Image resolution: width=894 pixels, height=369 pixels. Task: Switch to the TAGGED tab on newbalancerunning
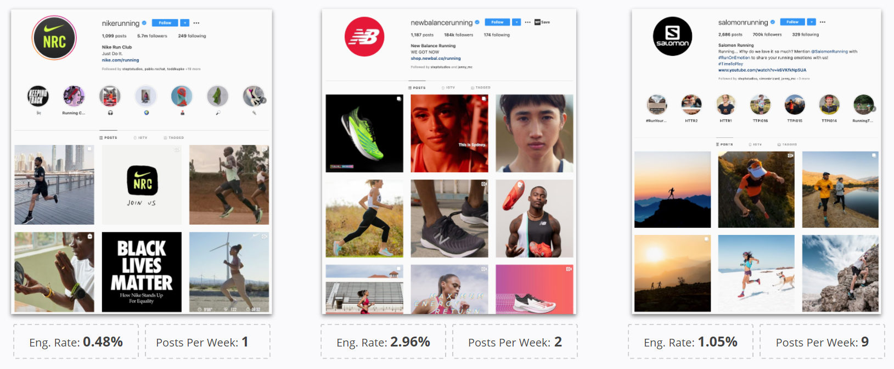click(481, 87)
